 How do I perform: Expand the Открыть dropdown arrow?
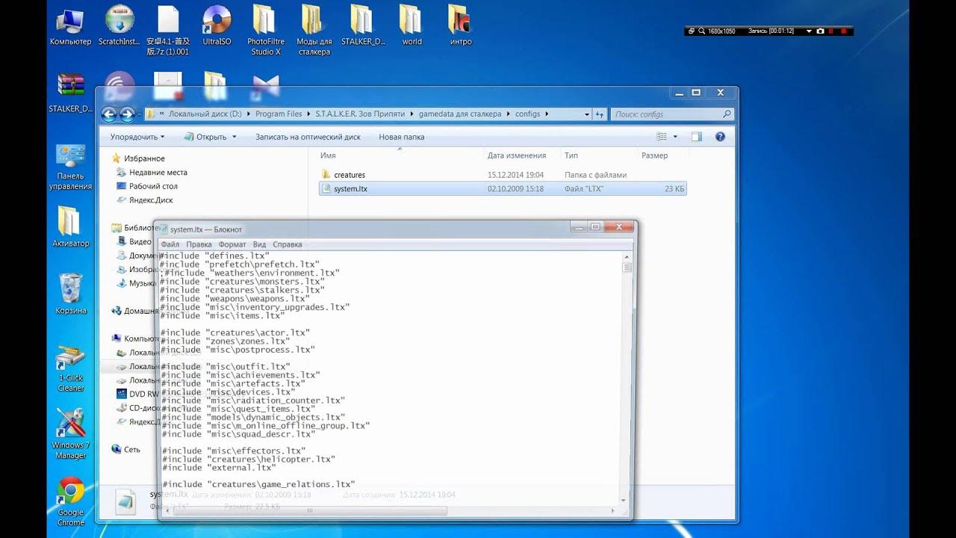pyautogui.click(x=234, y=137)
